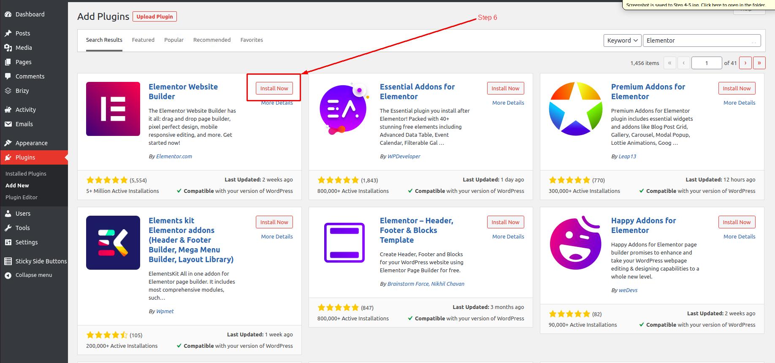Viewport: 775px width, 363px height.
Task: Open Media library icon in sidebar
Action: click(x=8, y=48)
